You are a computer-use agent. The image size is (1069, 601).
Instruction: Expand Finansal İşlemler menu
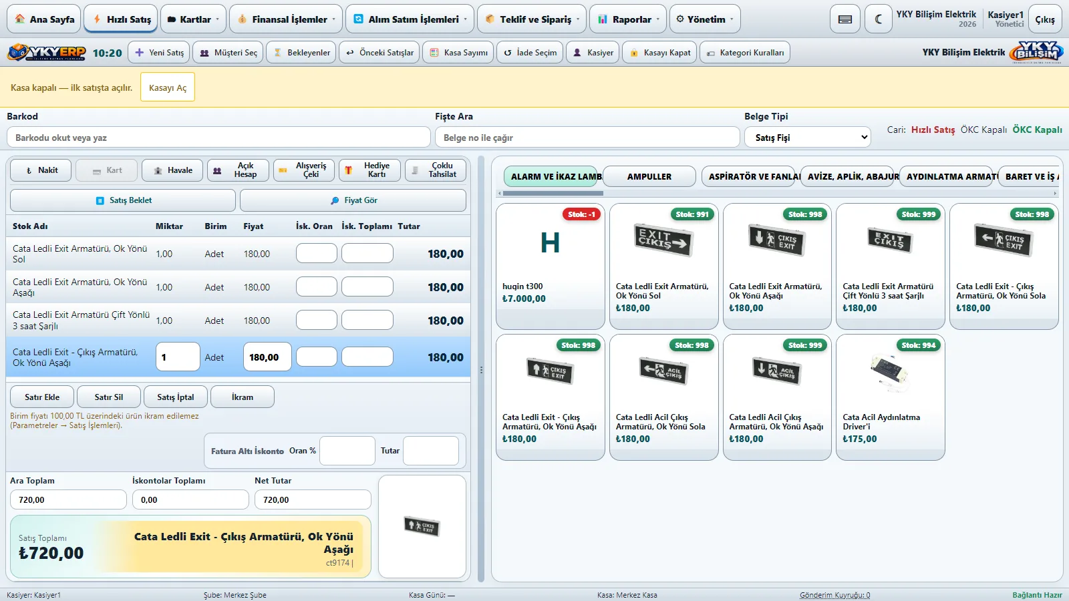pyautogui.click(x=286, y=19)
